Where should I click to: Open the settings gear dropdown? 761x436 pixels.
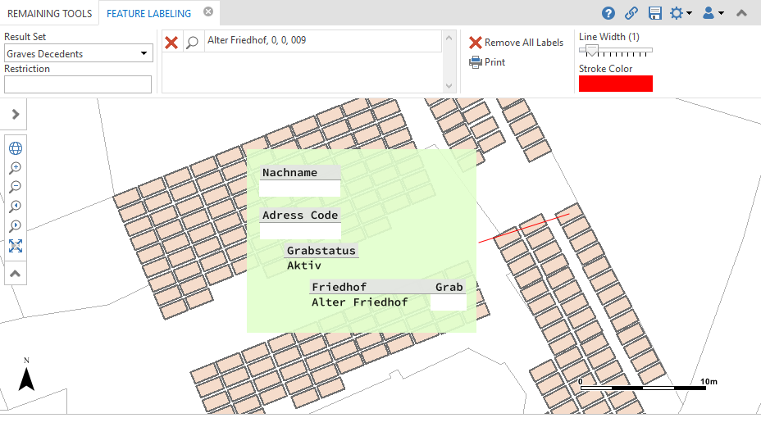[680, 13]
